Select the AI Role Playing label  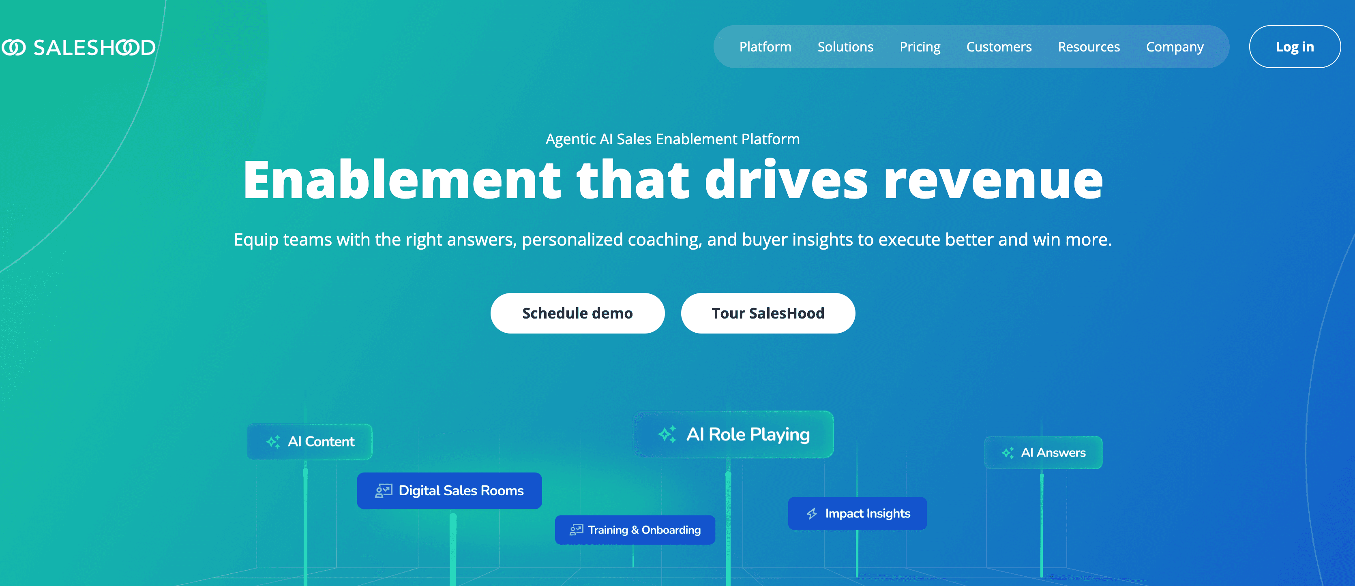[748, 434]
